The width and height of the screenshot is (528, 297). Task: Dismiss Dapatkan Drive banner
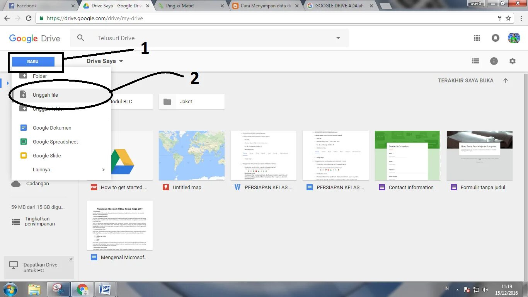point(71,259)
